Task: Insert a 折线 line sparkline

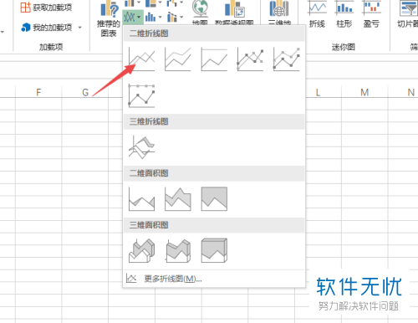Action: [318, 14]
